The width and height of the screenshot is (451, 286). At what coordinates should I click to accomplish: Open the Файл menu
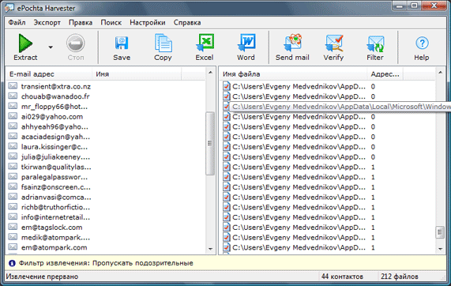pos(17,22)
